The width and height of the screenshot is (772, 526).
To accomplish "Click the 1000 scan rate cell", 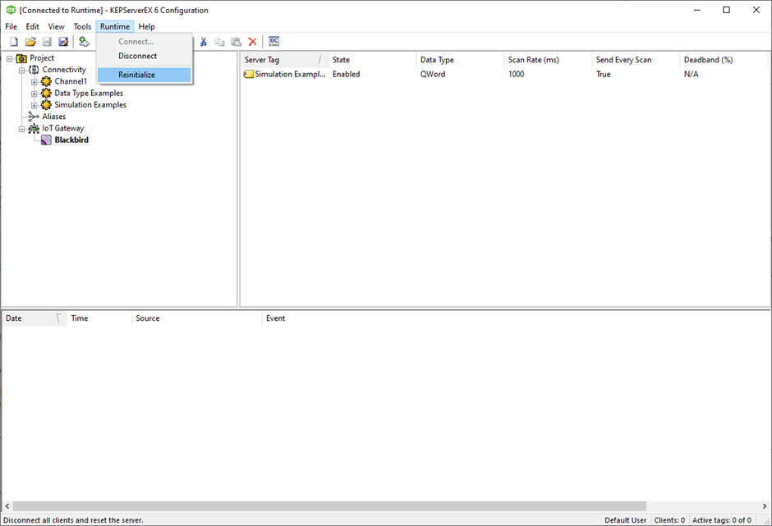I will 516,75.
